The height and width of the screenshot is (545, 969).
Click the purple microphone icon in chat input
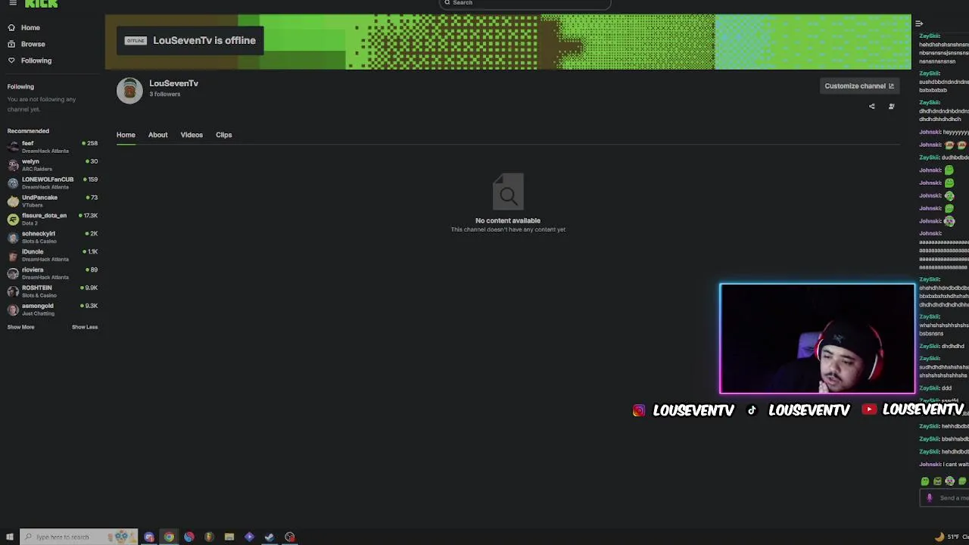pyautogui.click(x=930, y=498)
